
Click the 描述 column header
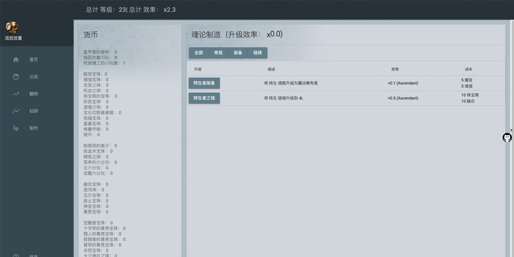click(271, 69)
